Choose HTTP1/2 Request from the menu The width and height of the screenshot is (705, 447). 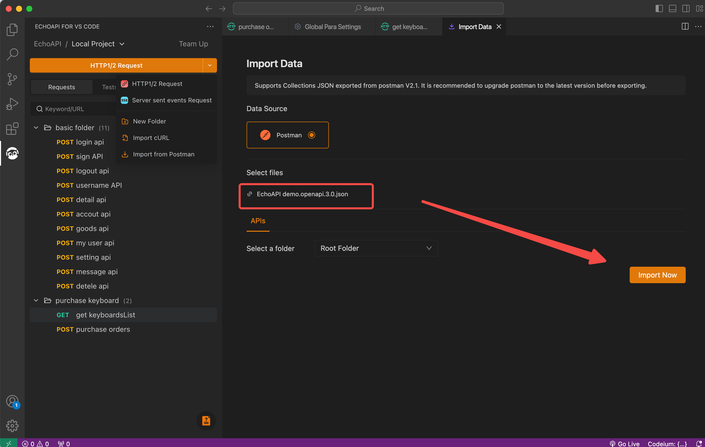166,84
